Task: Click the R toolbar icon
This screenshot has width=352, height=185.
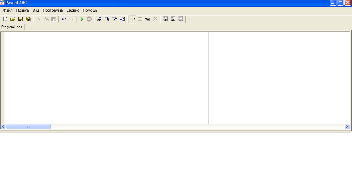Action: coord(181,19)
